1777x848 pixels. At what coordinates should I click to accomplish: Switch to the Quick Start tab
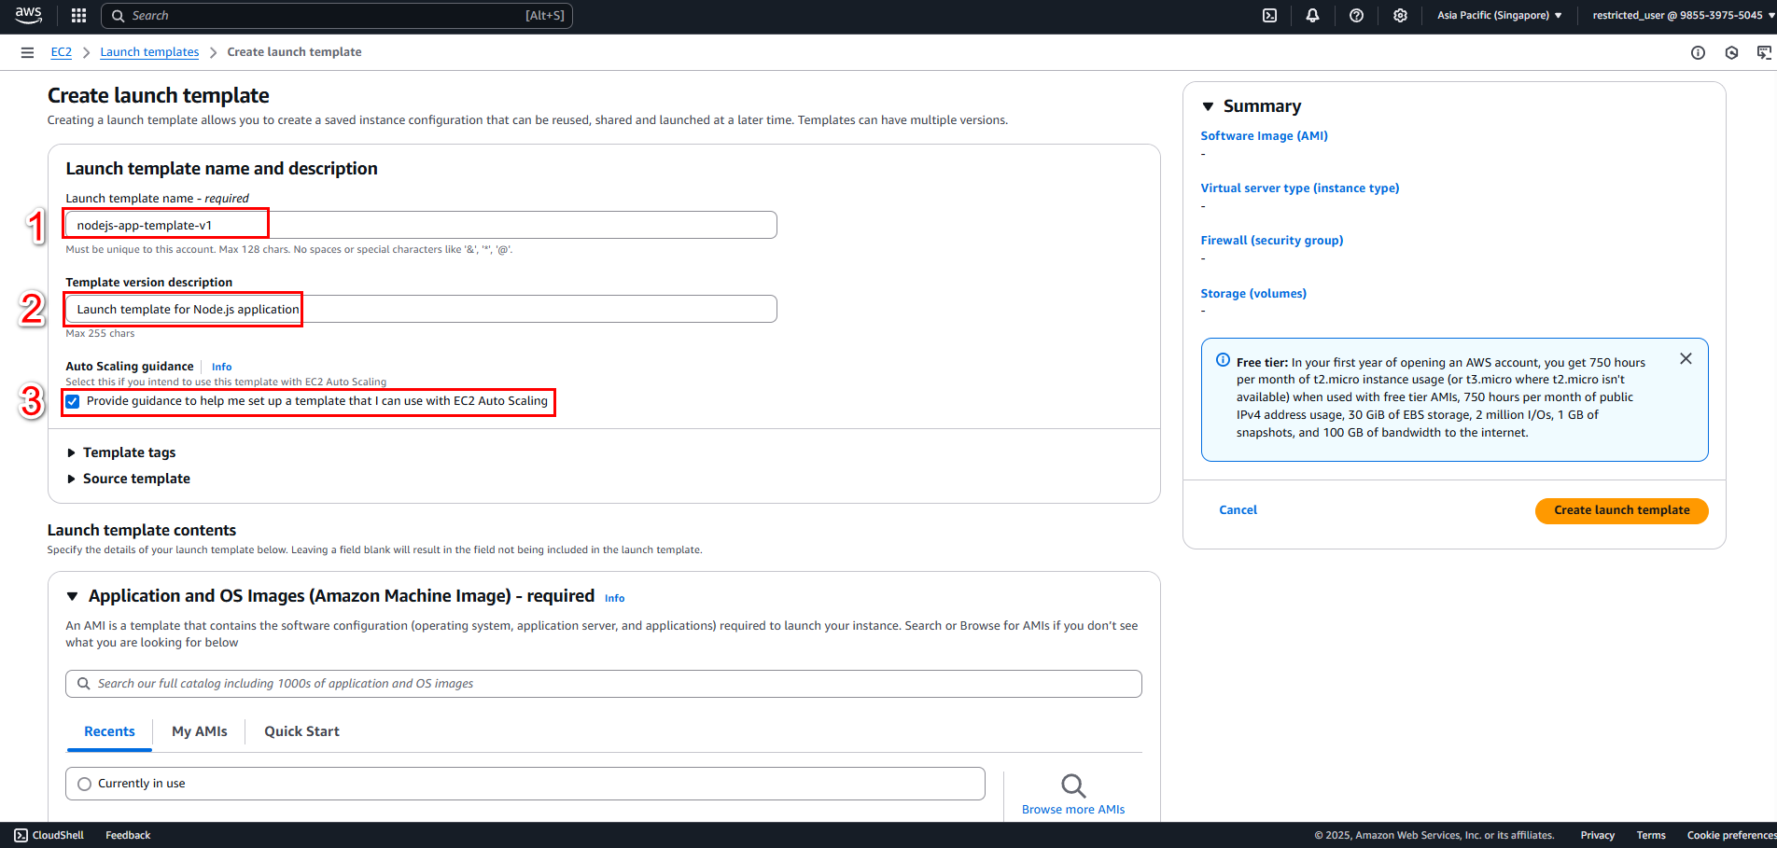[x=301, y=731]
